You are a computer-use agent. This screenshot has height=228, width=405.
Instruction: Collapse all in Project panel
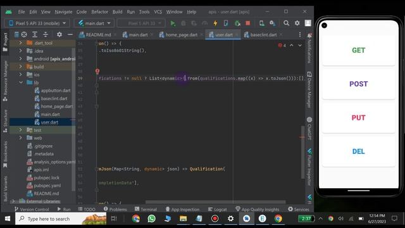point(46,34)
